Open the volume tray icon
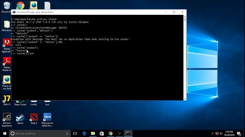This screenshot has height=137, width=245. 221,134
